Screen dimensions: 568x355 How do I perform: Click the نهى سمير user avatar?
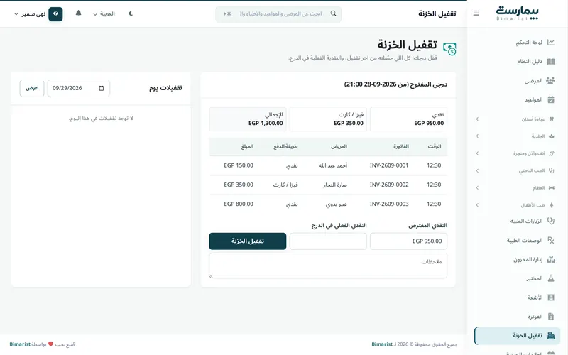55,13
